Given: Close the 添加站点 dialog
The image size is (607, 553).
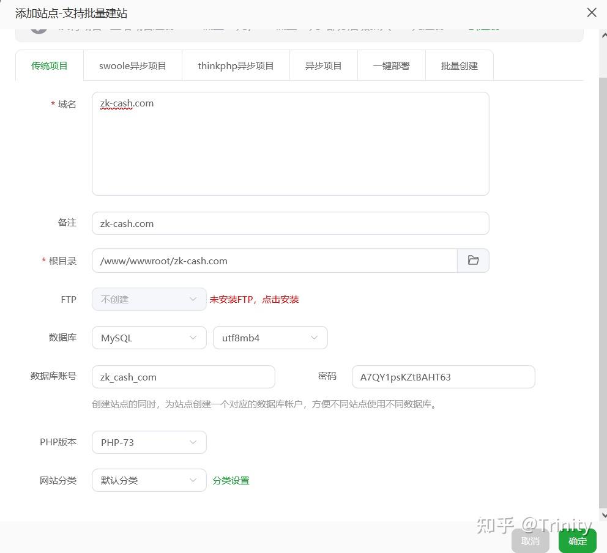Looking at the screenshot, I should [x=591, y=12].
